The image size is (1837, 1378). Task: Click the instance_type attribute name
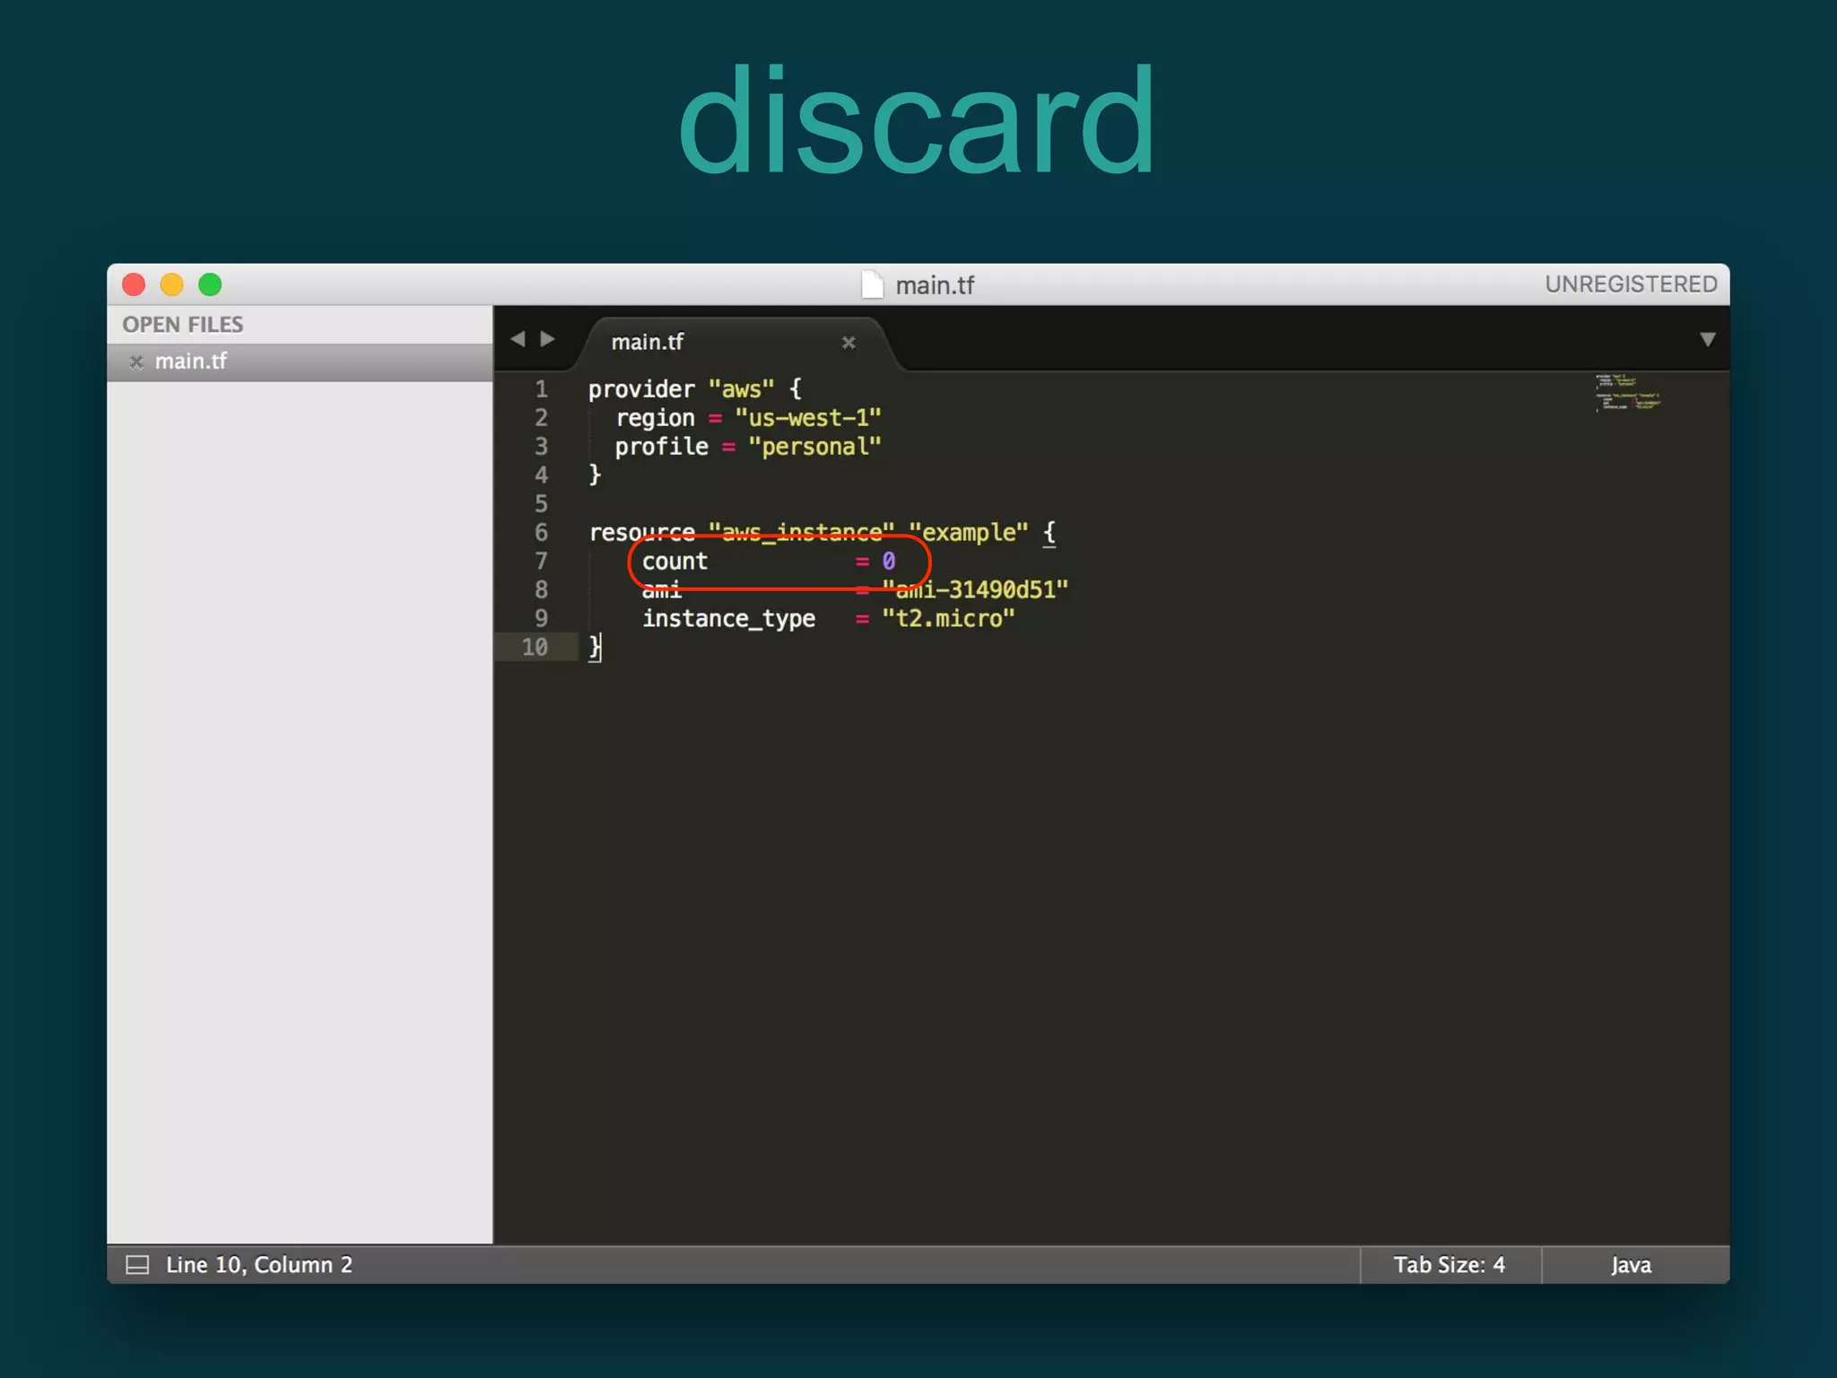[x=728, y=619]
